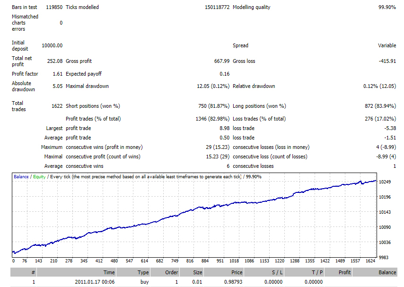Click the Initial deposit value 10000.00
Screen dimensions: 404x287
click(x=52, y=45)
